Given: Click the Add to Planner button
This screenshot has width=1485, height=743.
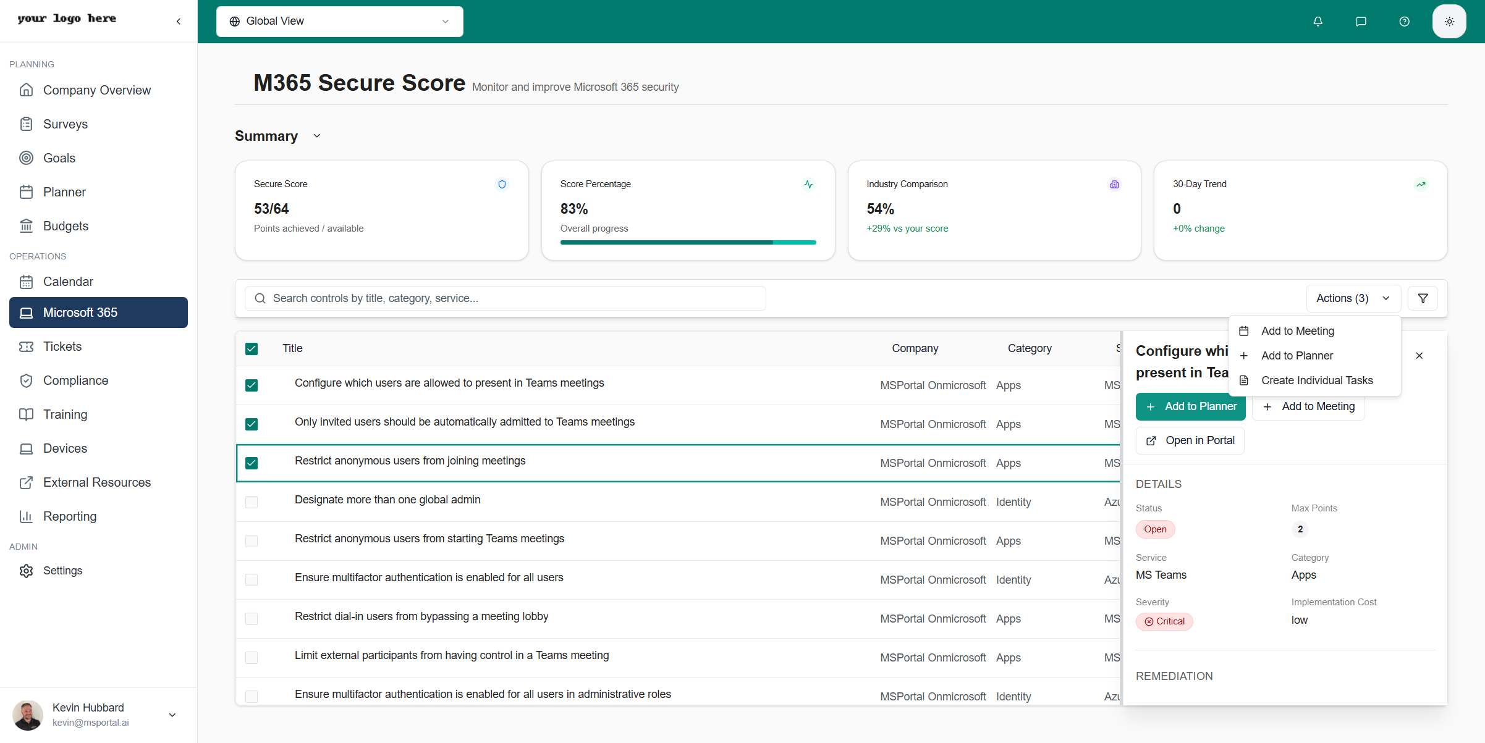Looking at the screenshot, I should [1190, 406].
